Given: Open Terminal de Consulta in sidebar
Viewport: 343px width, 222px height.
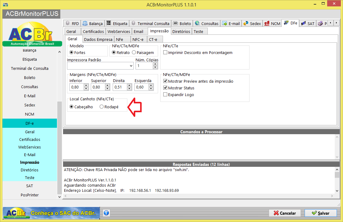Looking at the screenshot, I should 30,69.
